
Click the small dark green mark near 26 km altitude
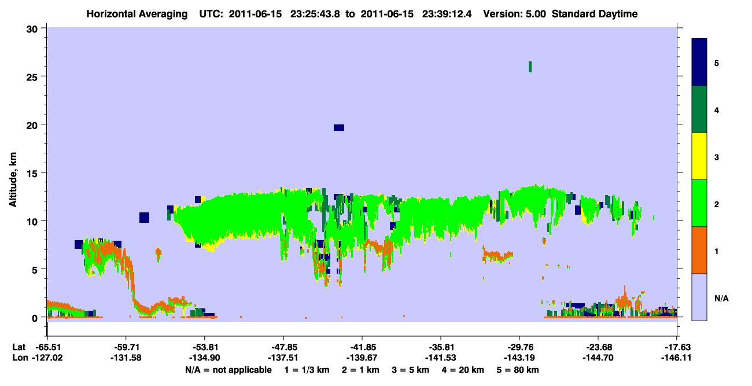click(530, 67)
